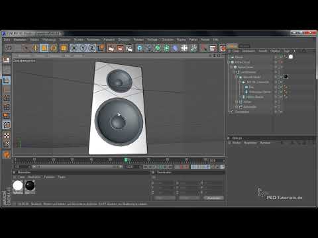318x238 pixels.
Task: Open the Selektion menu
Action: pyautogui.click(x=65, y=40)
